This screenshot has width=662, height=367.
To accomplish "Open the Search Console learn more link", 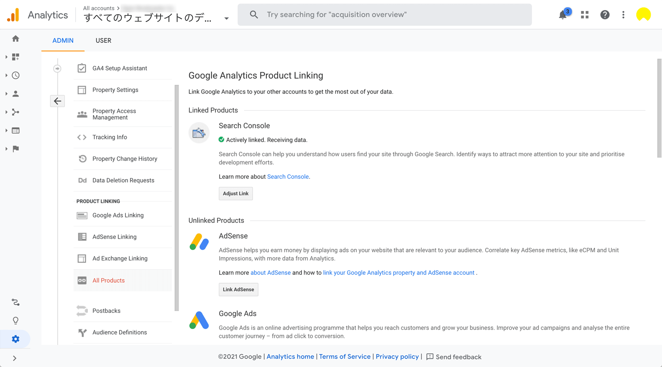I will coord(288,176).
